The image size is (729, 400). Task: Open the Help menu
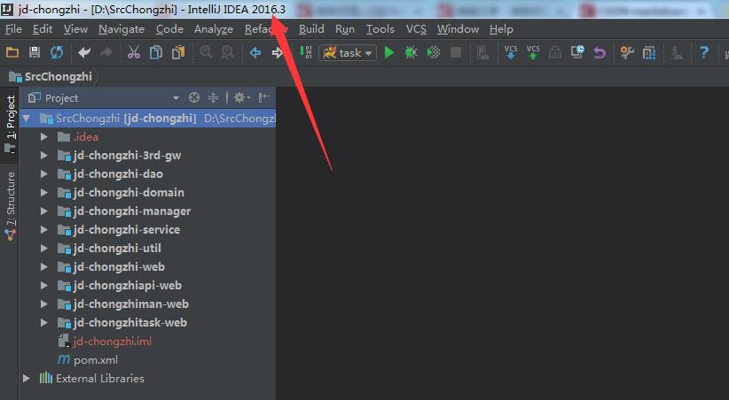pos(501,29)
